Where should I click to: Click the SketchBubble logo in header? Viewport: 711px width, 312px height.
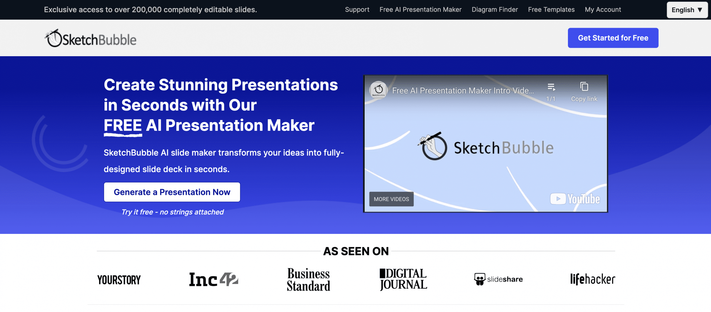[x=91, y=38]
